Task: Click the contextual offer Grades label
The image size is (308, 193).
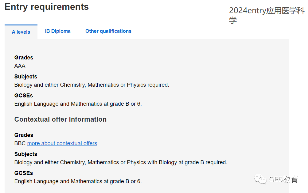Action: pyautogui.click(x=24, y=135)
